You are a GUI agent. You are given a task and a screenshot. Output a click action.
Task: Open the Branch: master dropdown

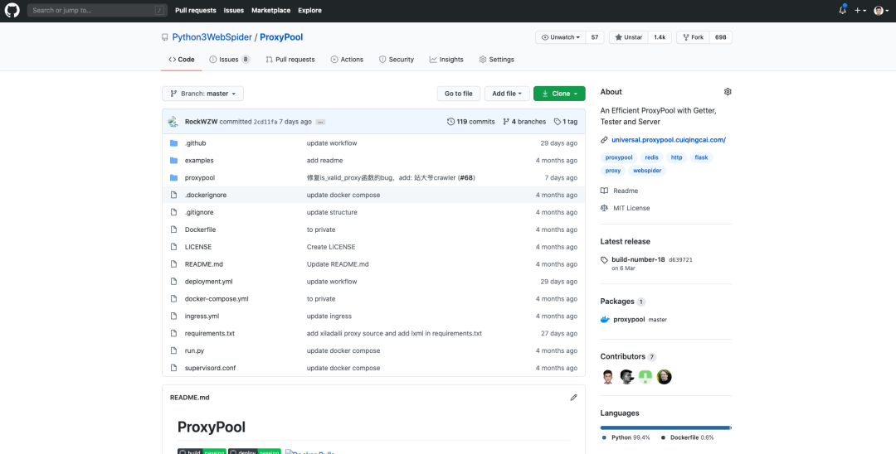pos(203,94)
